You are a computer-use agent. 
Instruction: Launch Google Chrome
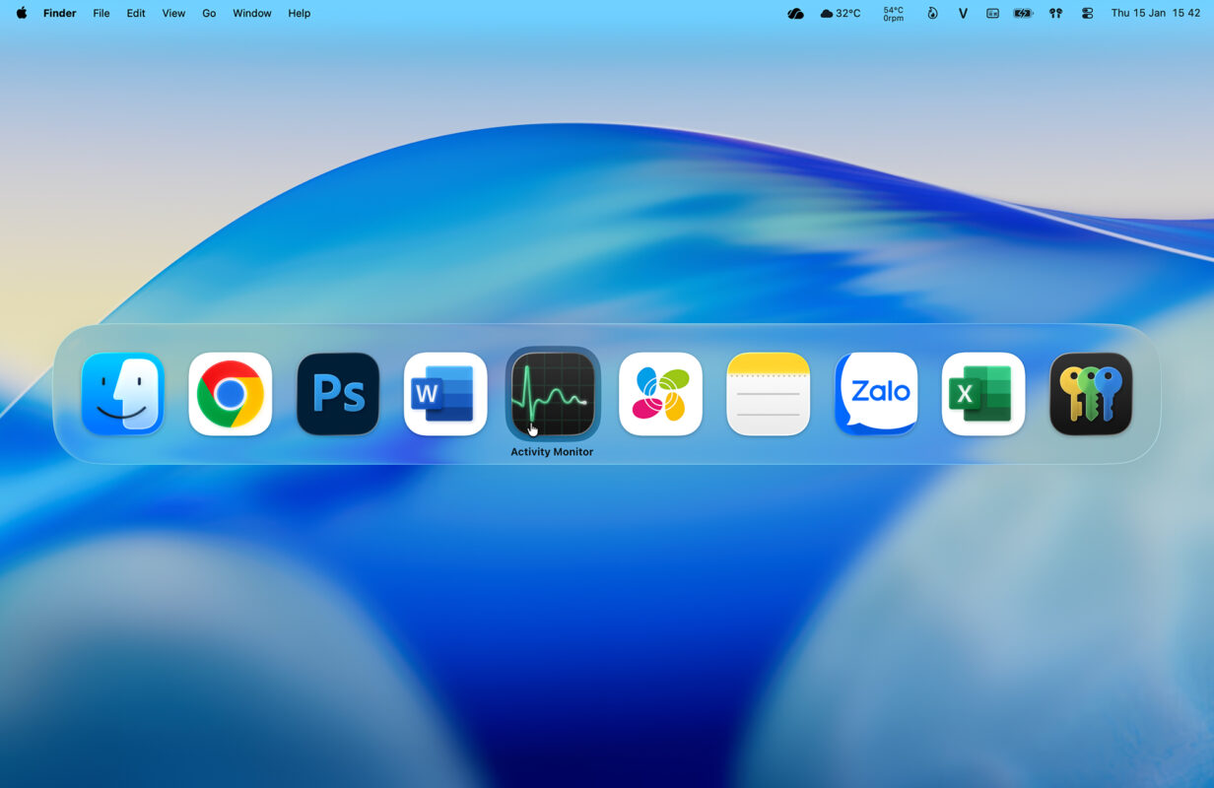pyautogui.click(x=230, y=392)
